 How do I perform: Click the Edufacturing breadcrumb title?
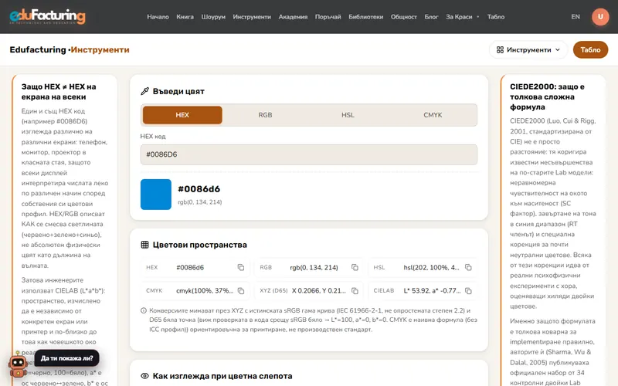click(x=38, y=49)
